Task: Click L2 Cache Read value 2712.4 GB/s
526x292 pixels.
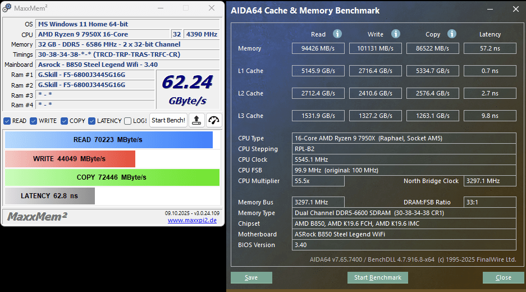Action: pos(318,93)
